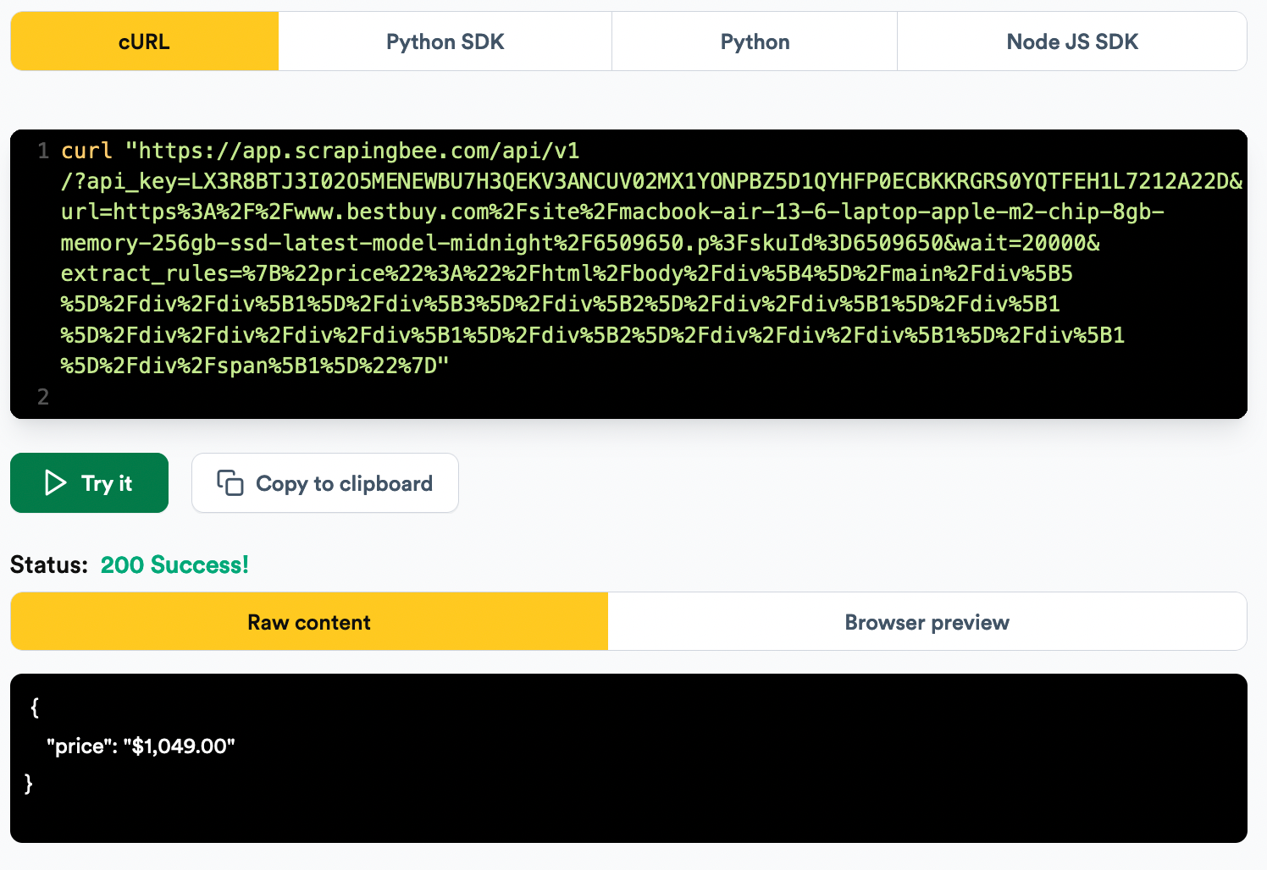
Task: Switch to the cURL tab
Action: [144, 41]
